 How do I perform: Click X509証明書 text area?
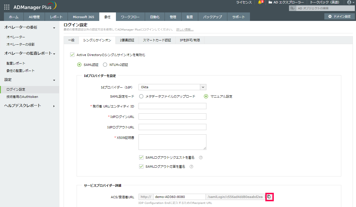pos(172,142)
